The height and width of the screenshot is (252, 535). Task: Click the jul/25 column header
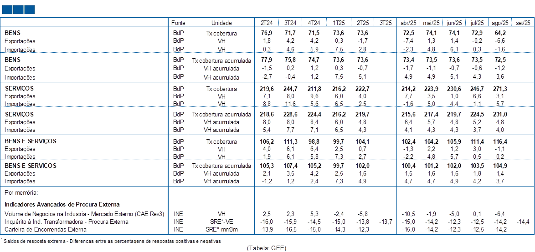click(x=478, y=22)
